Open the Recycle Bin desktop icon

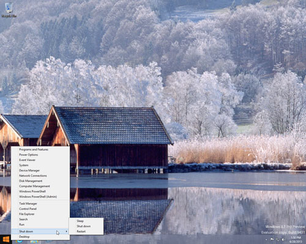pos(9,10)
